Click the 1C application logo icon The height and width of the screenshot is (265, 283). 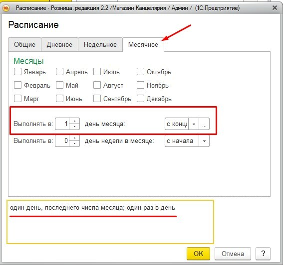point(6,8)
